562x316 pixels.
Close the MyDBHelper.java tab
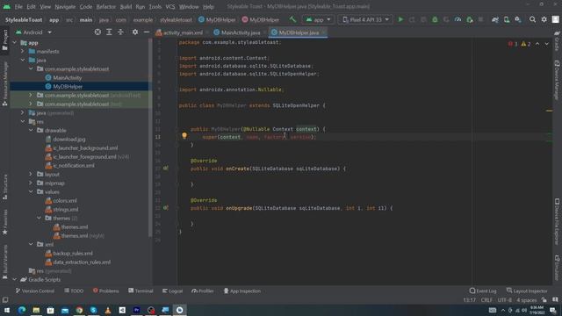(x=324, y=32)
